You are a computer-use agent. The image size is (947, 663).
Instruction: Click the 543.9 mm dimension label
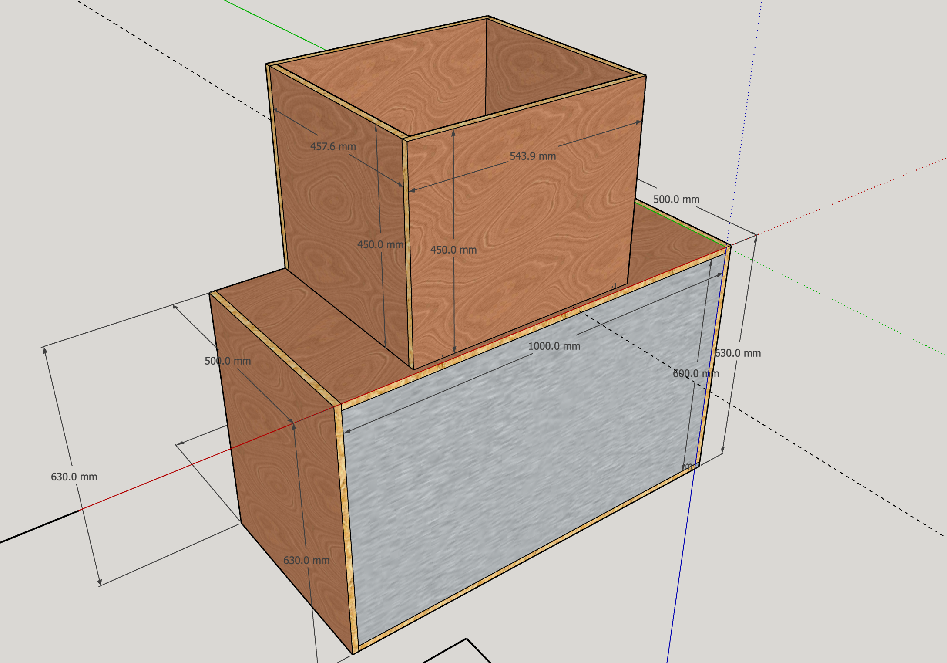point(533,156)
